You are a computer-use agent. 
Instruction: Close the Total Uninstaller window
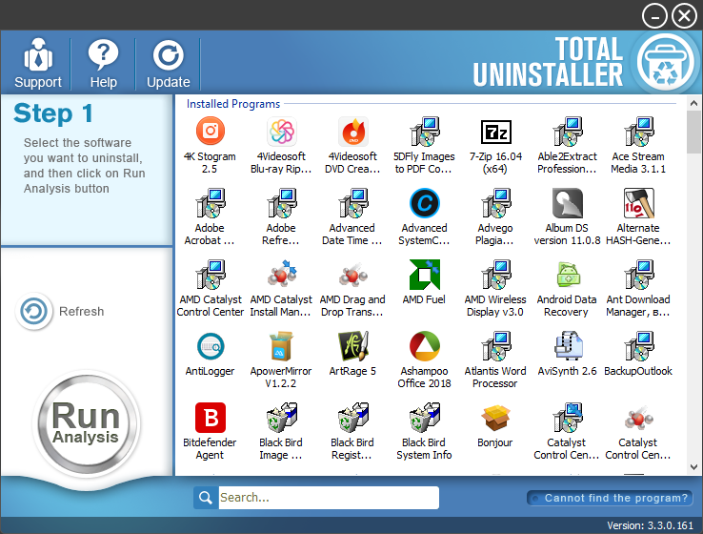click(684, 16)
